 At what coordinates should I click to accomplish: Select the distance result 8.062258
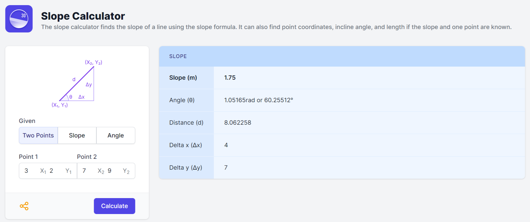tap(237, 123)
